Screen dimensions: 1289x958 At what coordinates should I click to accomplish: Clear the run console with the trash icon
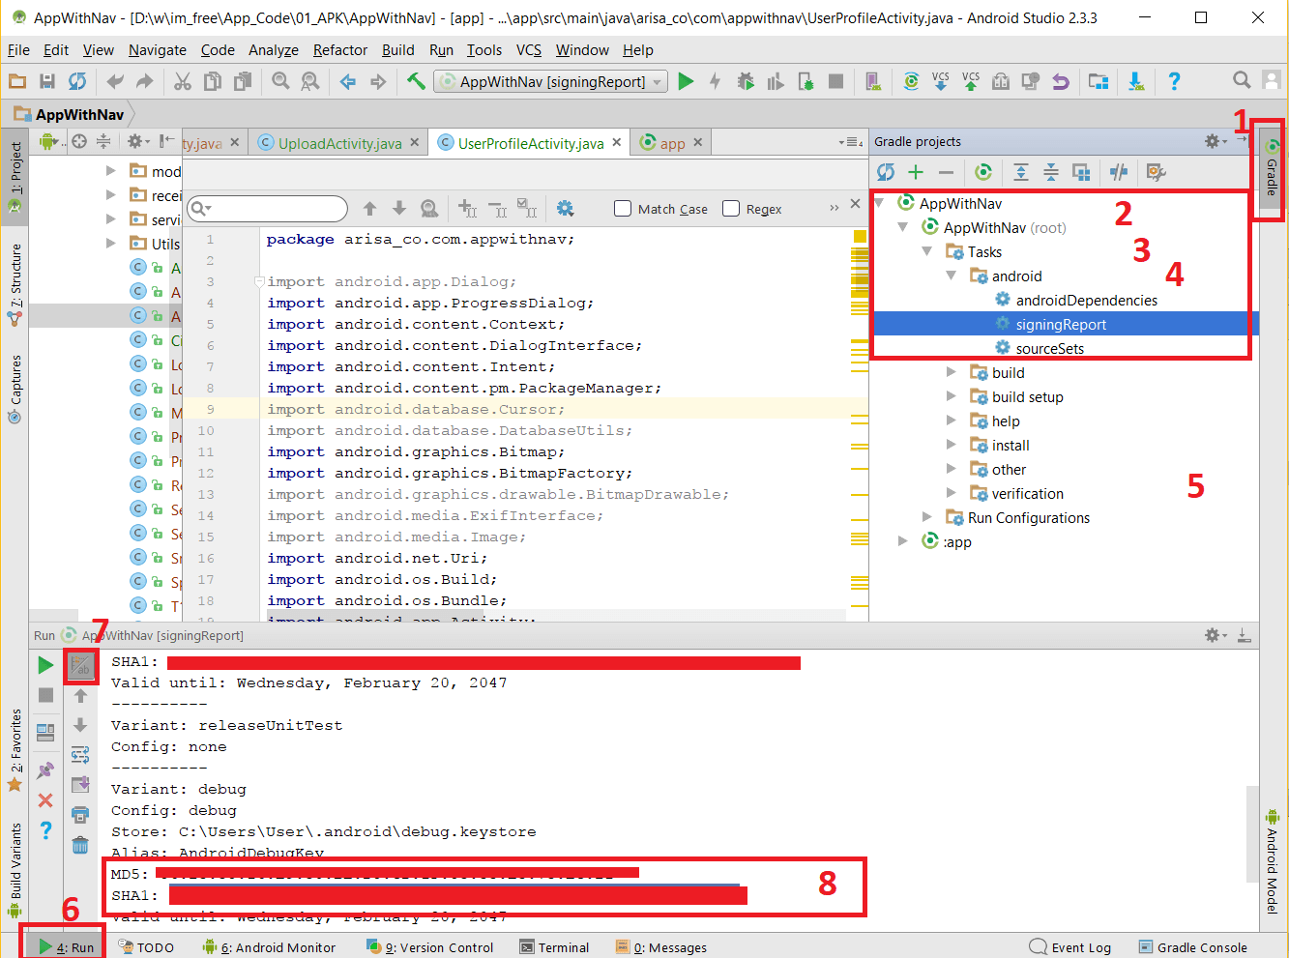pos(80,845)
